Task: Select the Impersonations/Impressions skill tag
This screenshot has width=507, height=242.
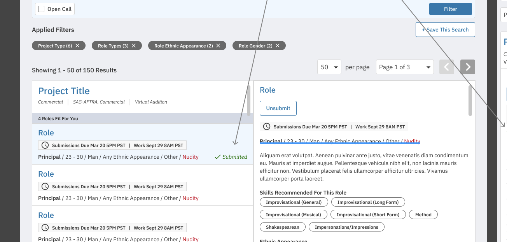Action: coord(346,227)
